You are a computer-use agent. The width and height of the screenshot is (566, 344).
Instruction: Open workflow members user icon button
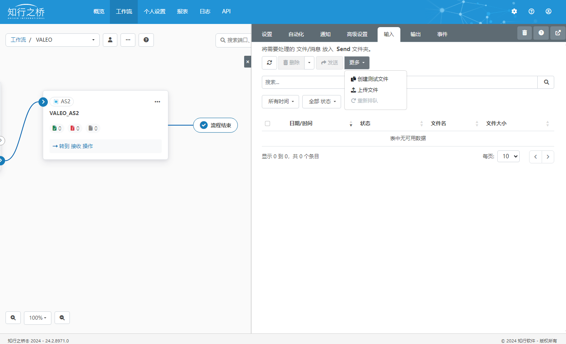pos(110,40)
